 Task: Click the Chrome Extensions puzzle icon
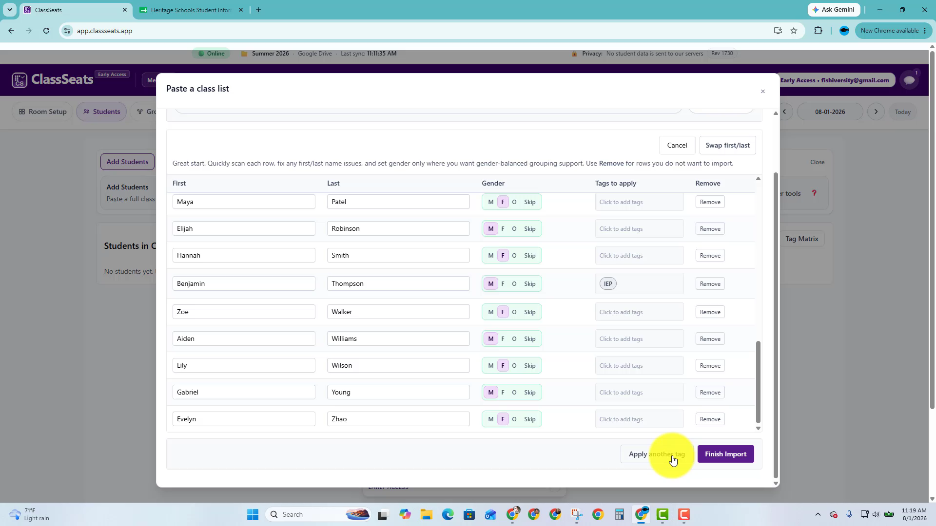(818, 31)
